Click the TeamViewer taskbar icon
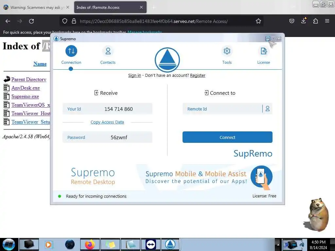The height and width of the screenshot is (251, 335). 150,244
